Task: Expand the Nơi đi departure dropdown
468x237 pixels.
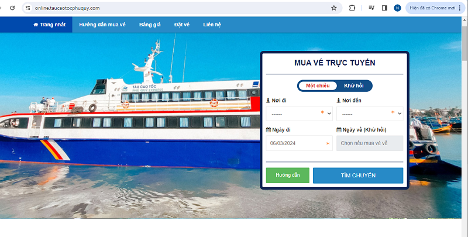Action: point(299,114)
